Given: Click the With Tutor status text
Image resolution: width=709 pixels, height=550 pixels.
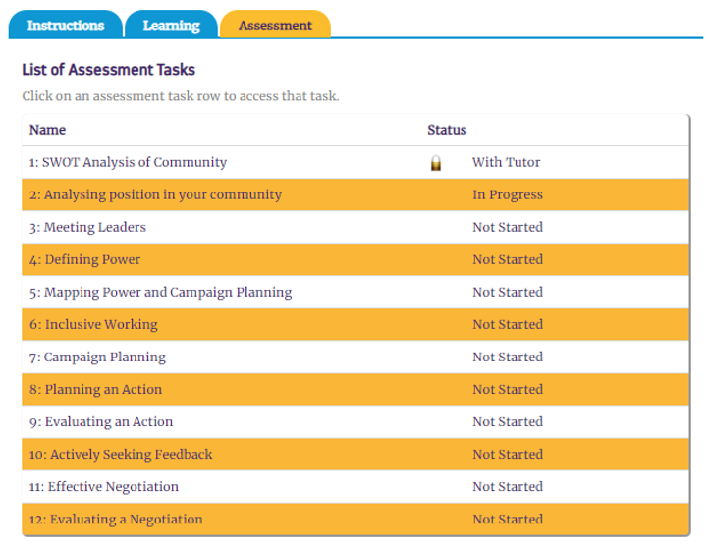Looking at the screenshot, I should 506,162.
